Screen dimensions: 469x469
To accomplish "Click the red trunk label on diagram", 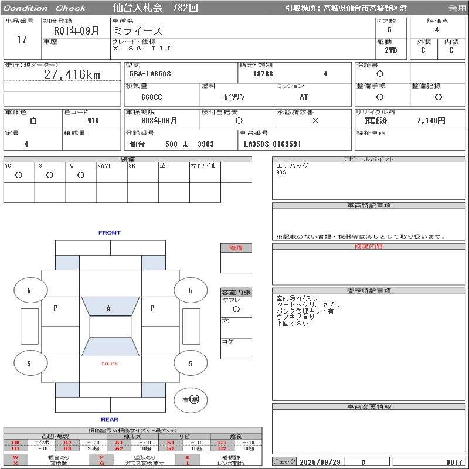I will (x=110, y=363).
